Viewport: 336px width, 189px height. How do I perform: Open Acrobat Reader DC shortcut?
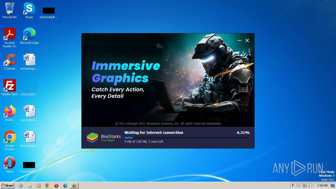coord(9,38)
